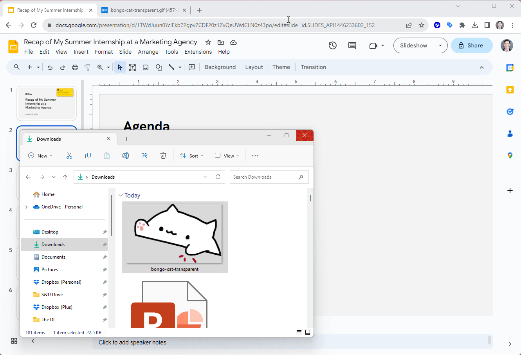The width and height of the screenshot is (521, 355).
Task: Open Google Keep side panel icon
Action: point(510,90)
